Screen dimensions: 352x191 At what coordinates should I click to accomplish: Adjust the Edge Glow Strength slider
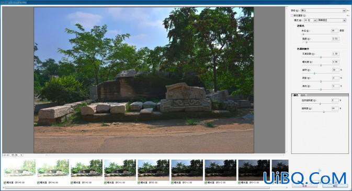tap(306, 42)
